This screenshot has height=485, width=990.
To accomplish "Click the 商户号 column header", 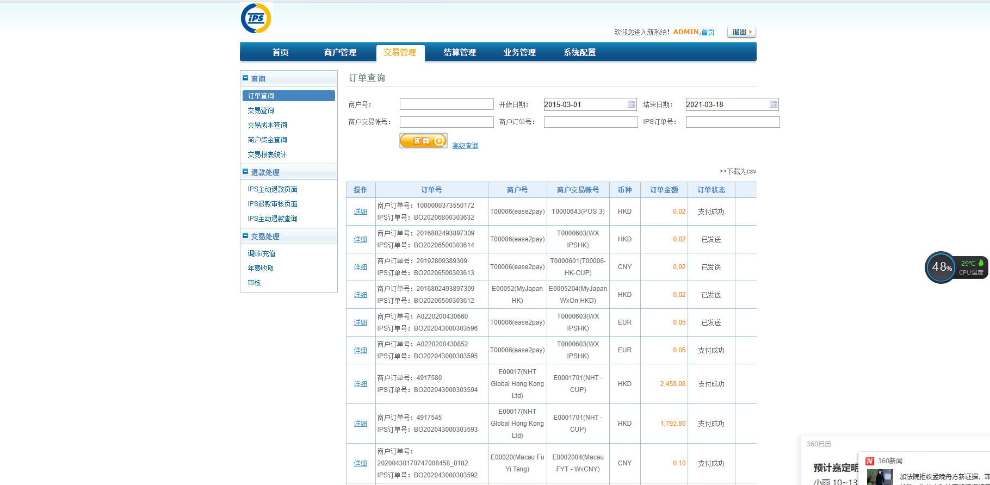I will click(517, 190).
